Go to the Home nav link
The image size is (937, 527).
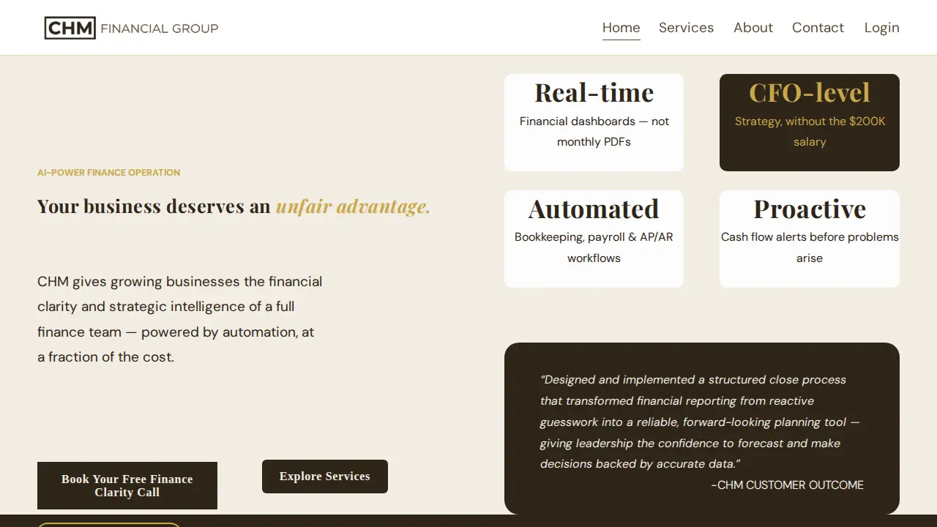621,28
